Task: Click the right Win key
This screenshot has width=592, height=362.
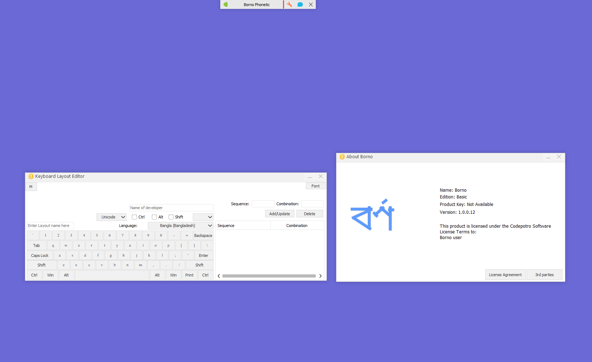Action: point(174,275)
